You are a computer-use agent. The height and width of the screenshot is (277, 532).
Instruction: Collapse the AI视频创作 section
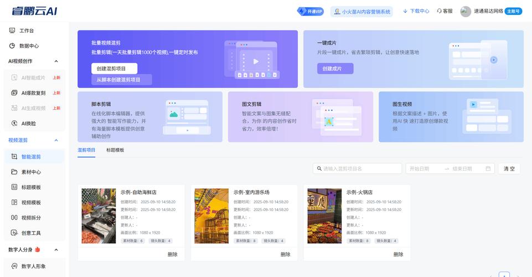coord(56,61)
